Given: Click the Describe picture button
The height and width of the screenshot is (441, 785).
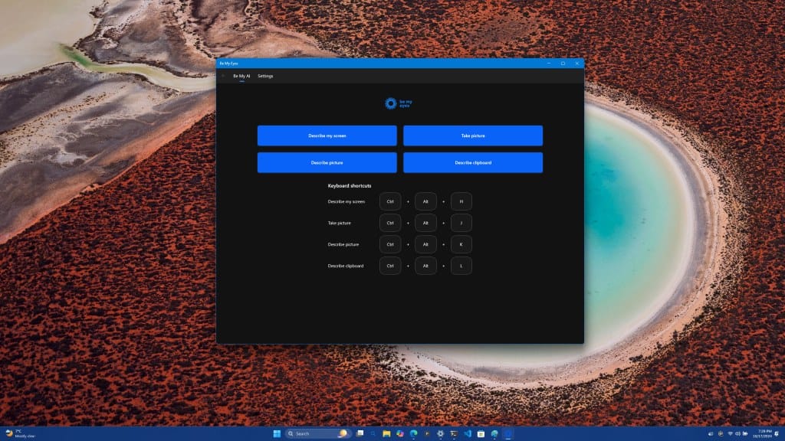Looking at the screenshot, I should point(327,162).
